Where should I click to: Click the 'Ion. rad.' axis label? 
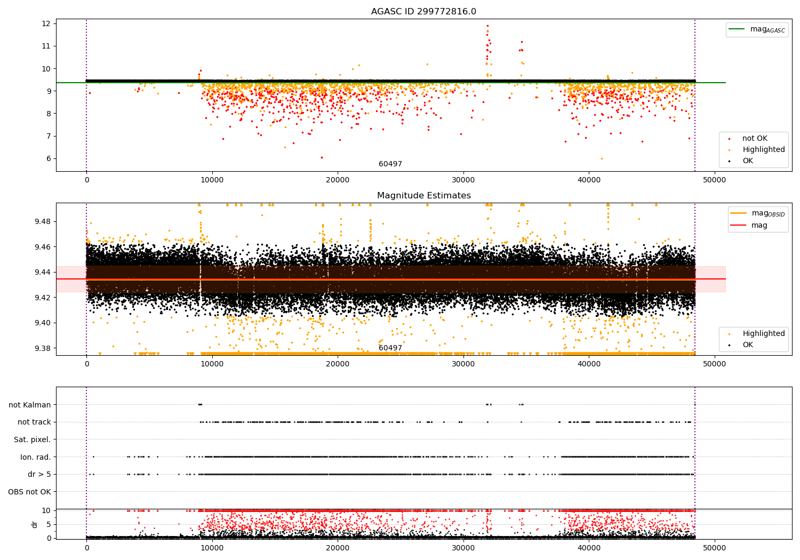[x=36, y=457]
